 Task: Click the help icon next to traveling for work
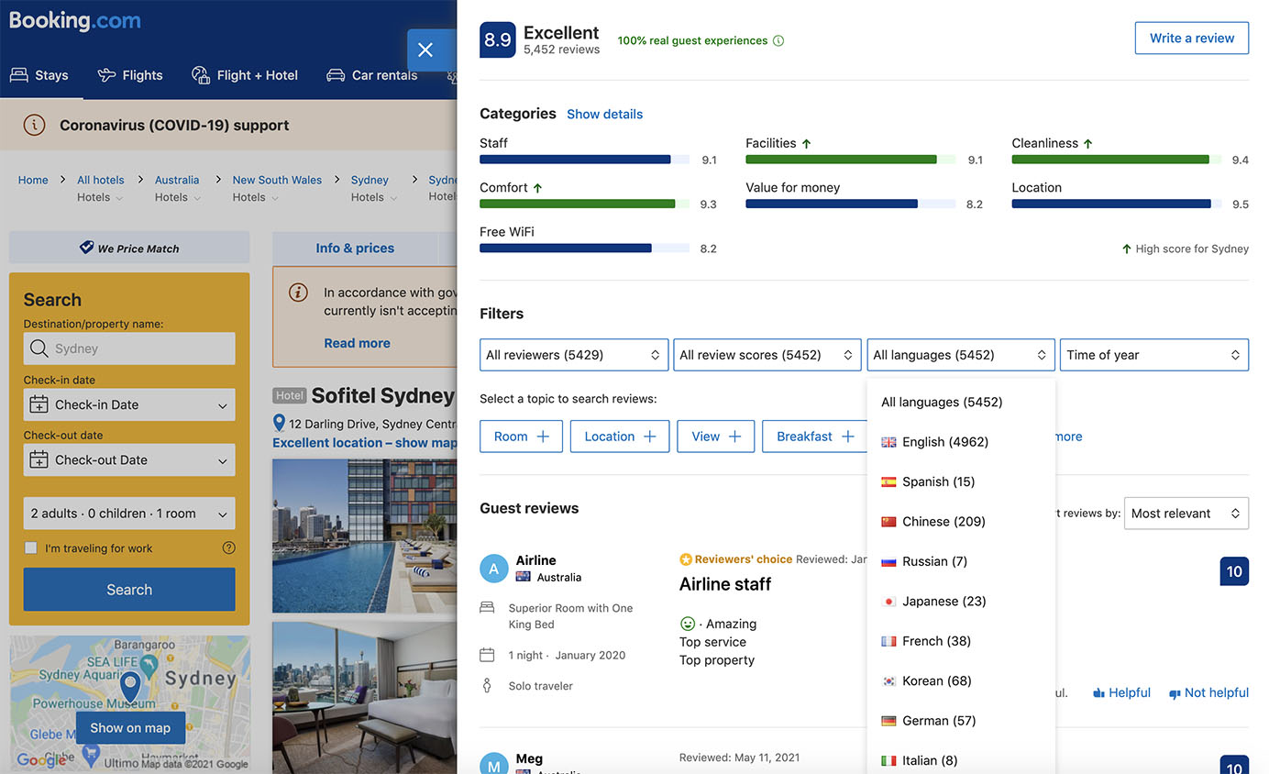pos(228,548)
